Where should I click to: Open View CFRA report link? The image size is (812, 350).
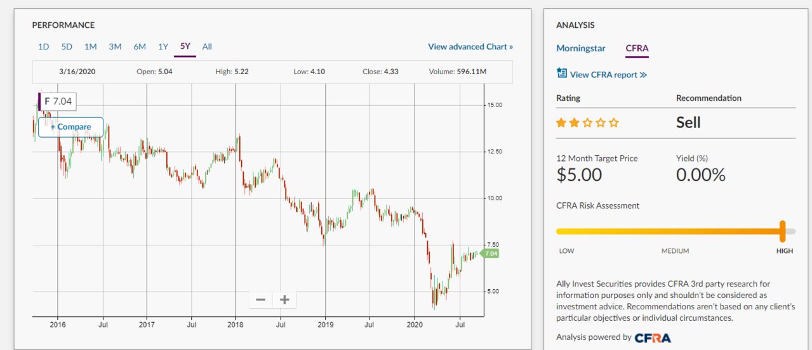tap(608, 74)
